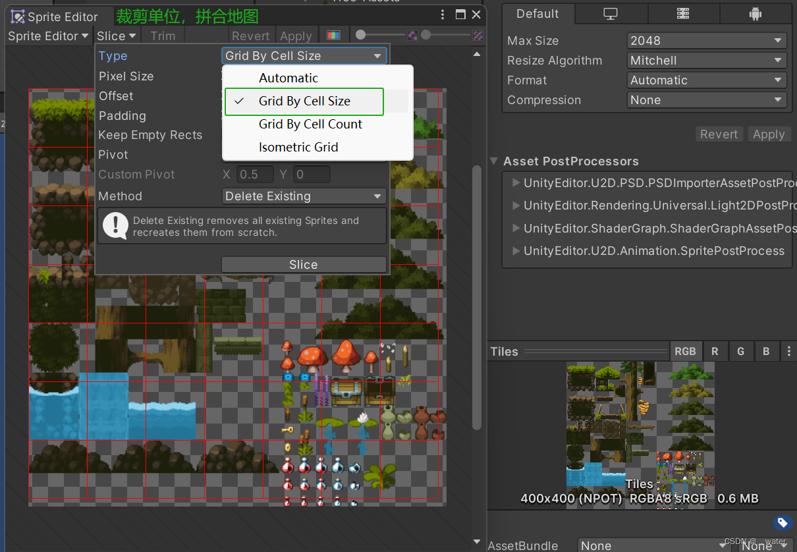Open the Method dropdown set to Delete Existing

(304, 196)
